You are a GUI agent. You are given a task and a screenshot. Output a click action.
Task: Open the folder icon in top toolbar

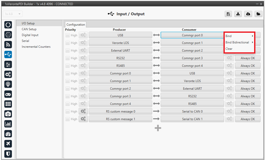pos(258,14)
